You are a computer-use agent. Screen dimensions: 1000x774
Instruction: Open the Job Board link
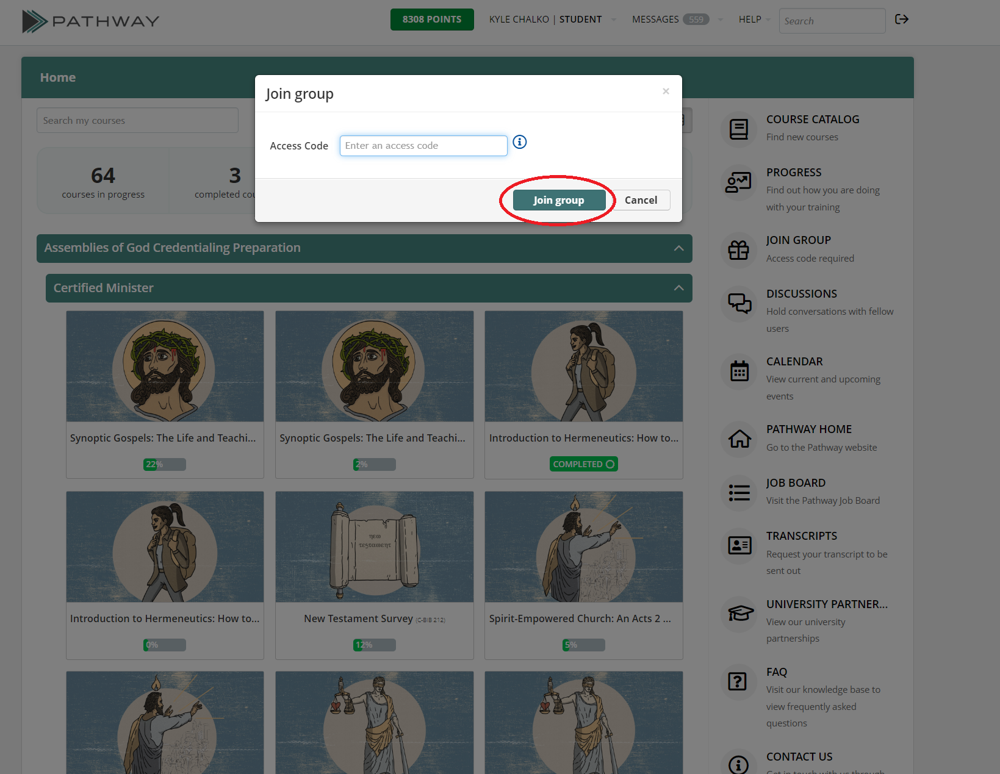click(796, 483)
